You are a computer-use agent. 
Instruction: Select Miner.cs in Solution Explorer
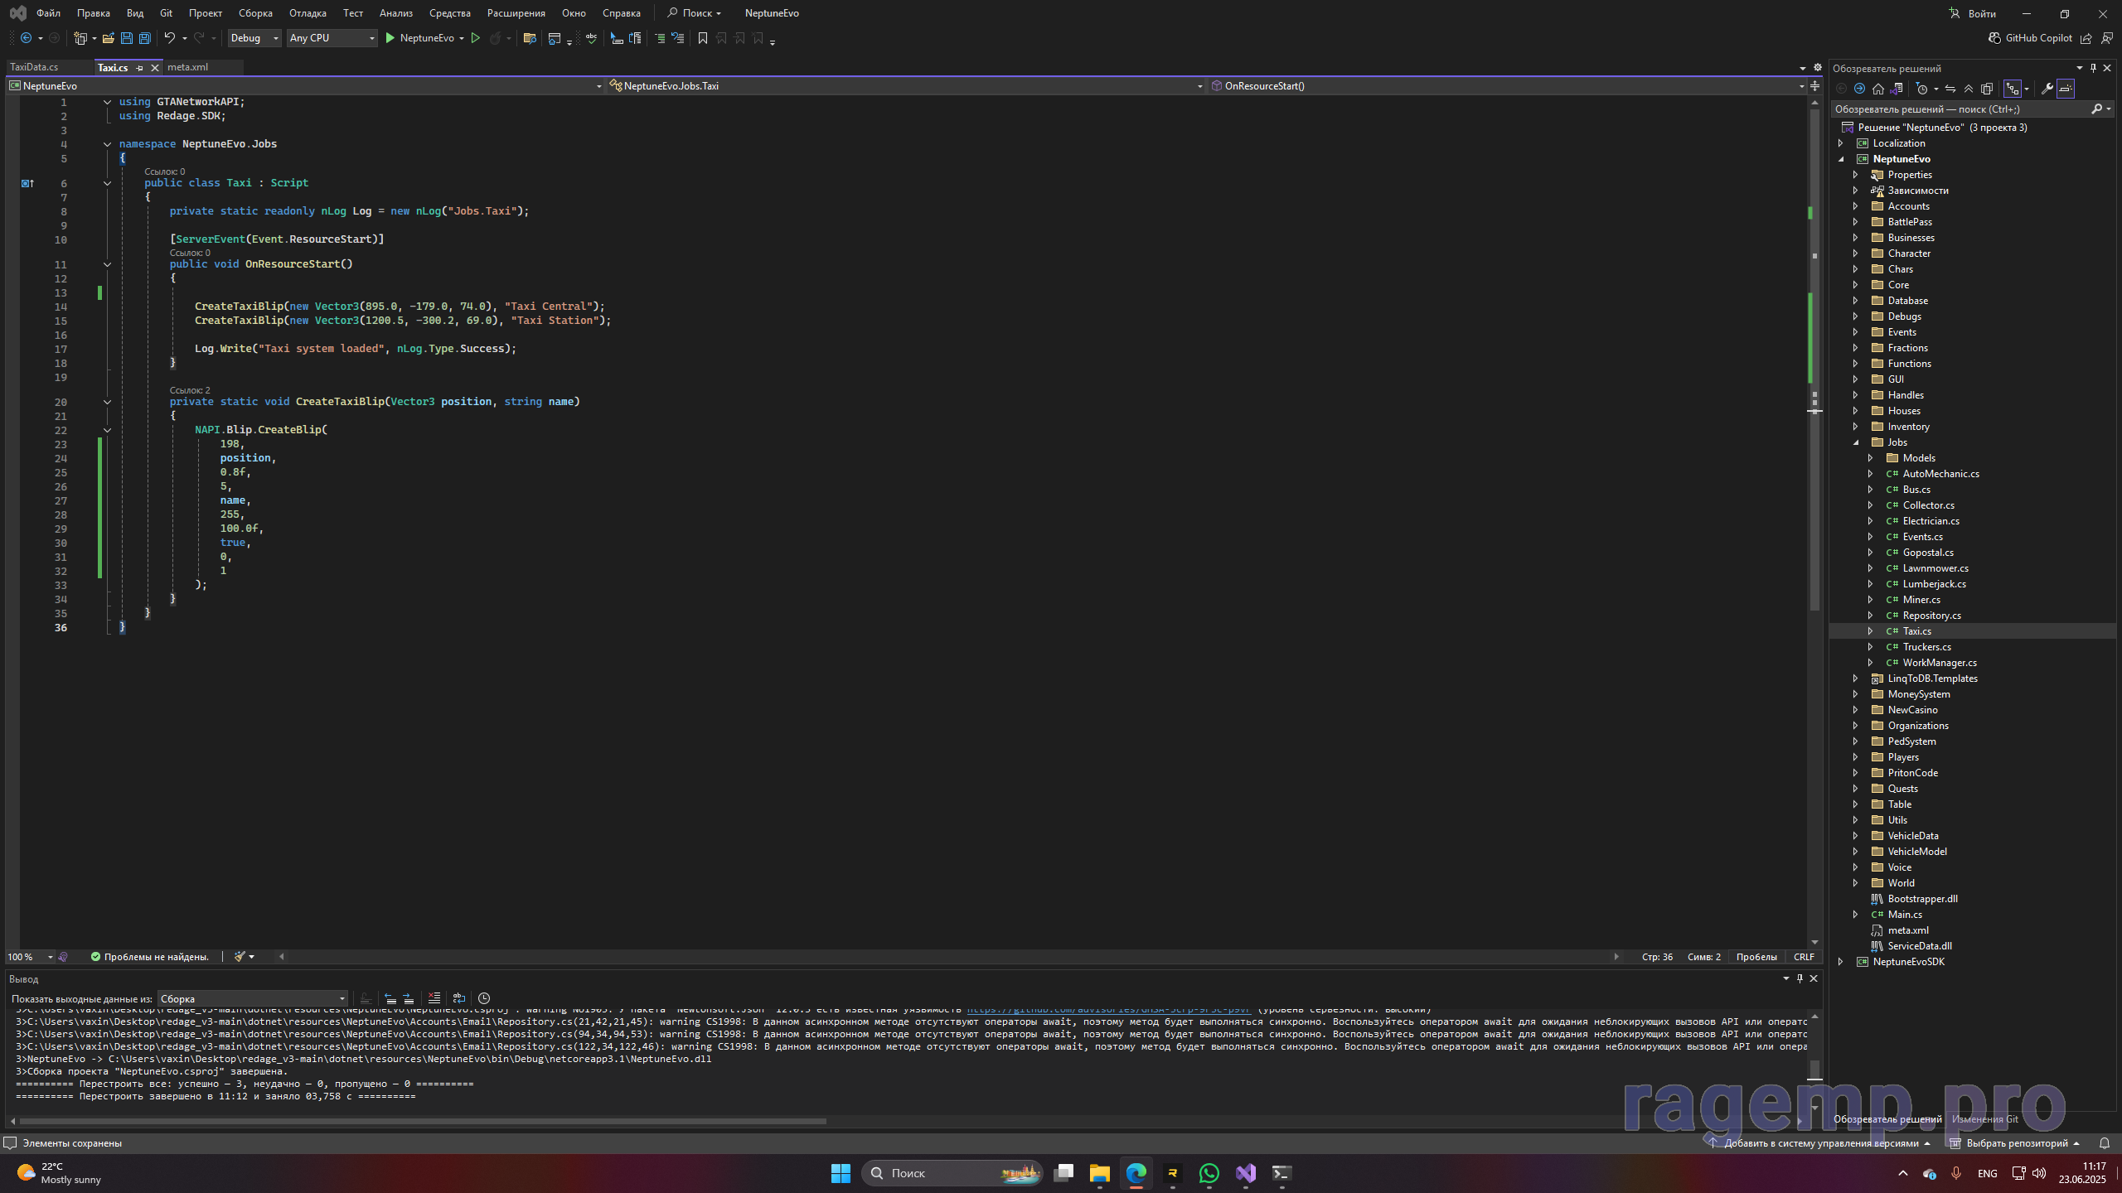pos(1921,600)
